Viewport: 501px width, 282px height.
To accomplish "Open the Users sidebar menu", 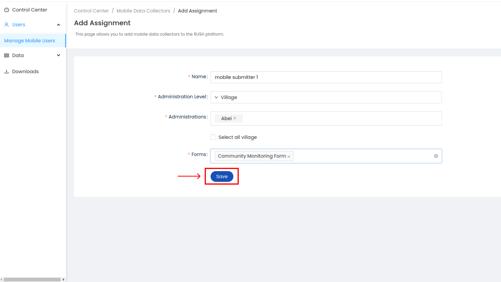I will [x=33, y=25].
